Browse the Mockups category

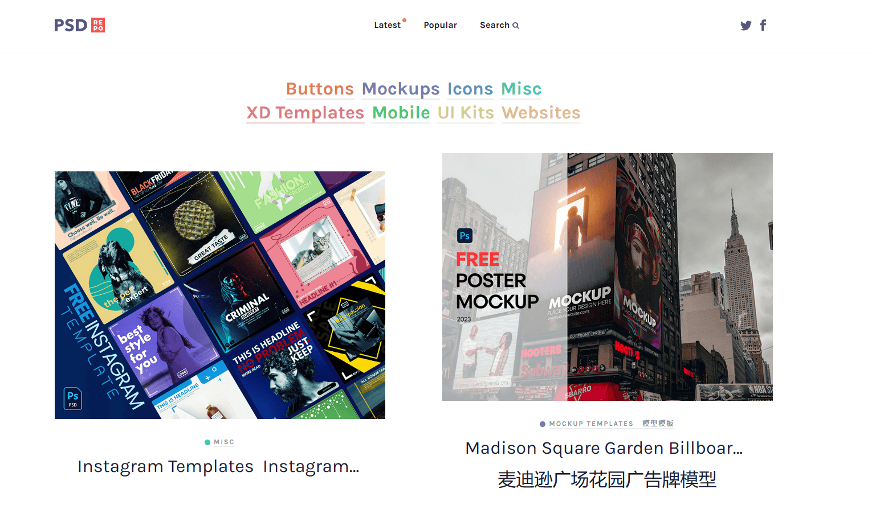tap(401, 89)
